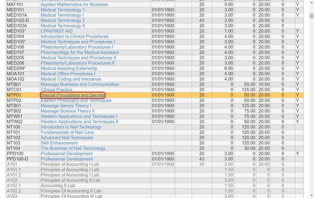
Task: Select Western Applications and Techniques I
Action: (x=78, y=116)
